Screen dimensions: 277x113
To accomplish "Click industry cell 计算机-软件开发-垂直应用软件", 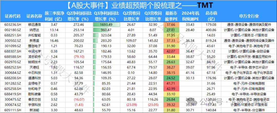I will [249, 57].
